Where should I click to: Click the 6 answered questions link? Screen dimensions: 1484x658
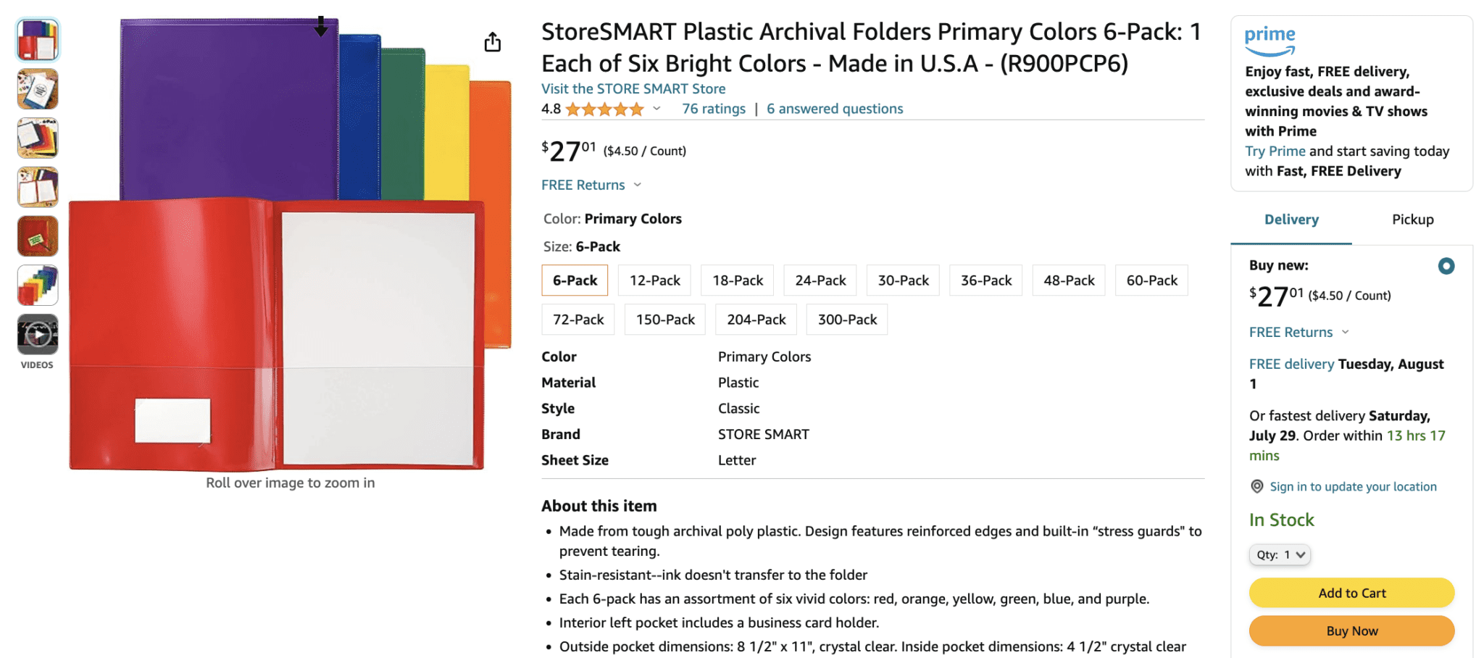[834, 109]
